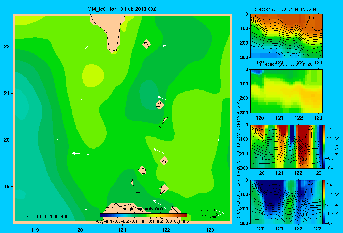Click the 't section (8.1..29°C) lat=19.95' heading
This screenshot has width=343, height=233.
pyautogui.click(x=285, y=9)
